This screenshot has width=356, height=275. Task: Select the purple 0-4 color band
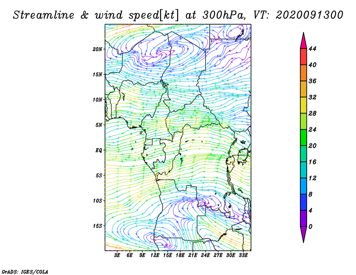pyautogui.click(x=303, y=218)
